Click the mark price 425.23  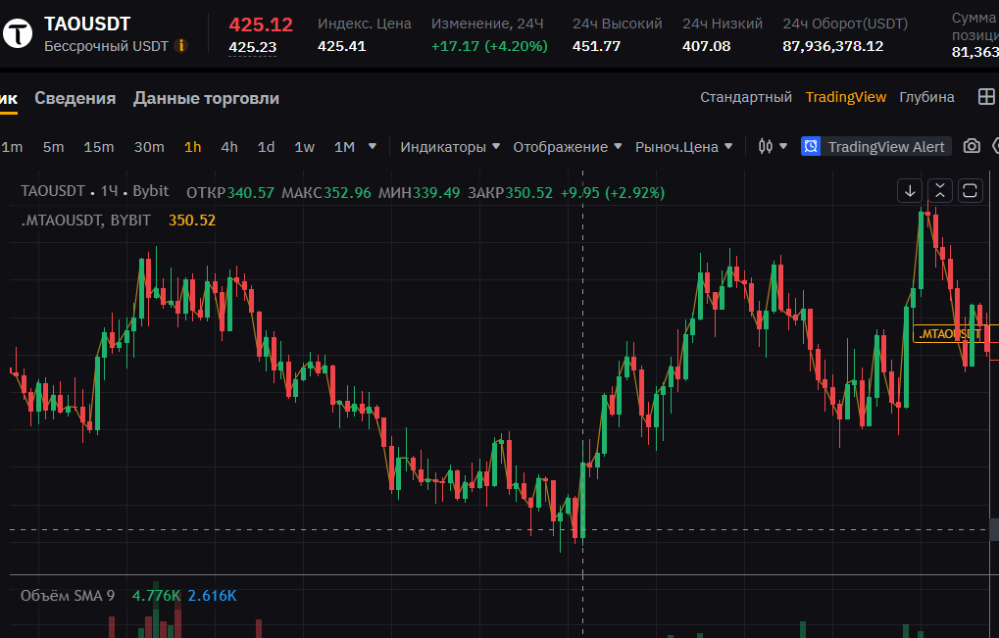point(252,47)
